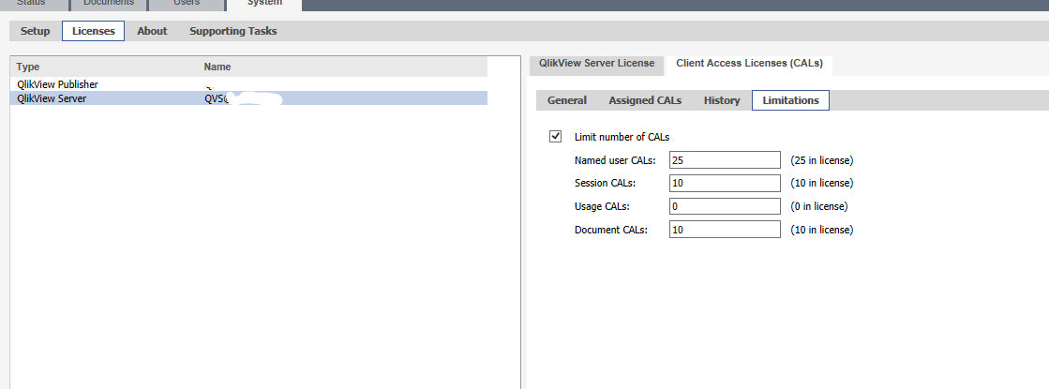Switch to QlikView Server License tab

[597, 64]
